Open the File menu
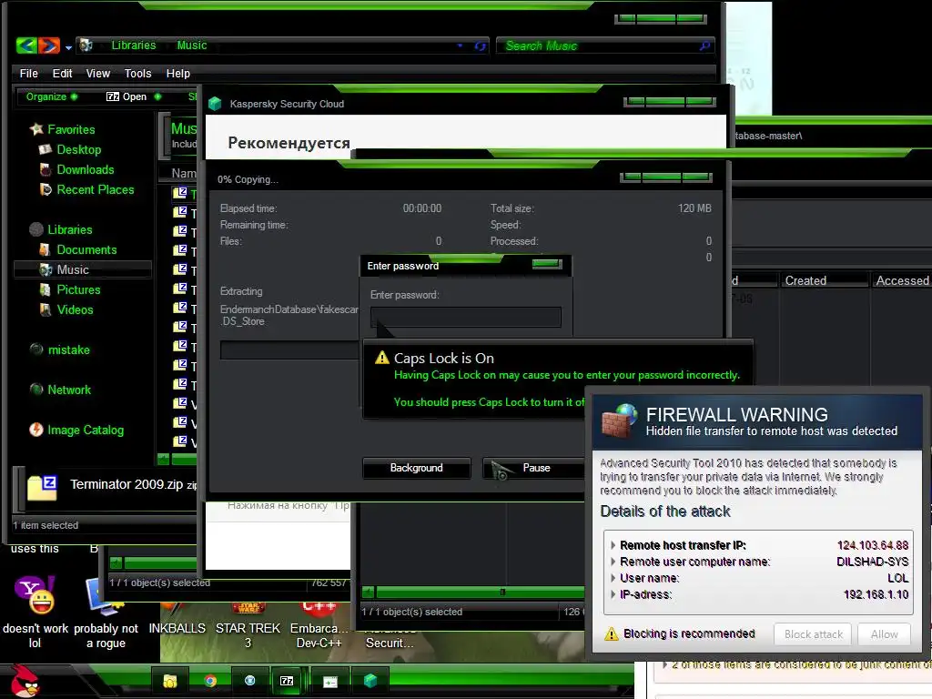 (28, 73)
